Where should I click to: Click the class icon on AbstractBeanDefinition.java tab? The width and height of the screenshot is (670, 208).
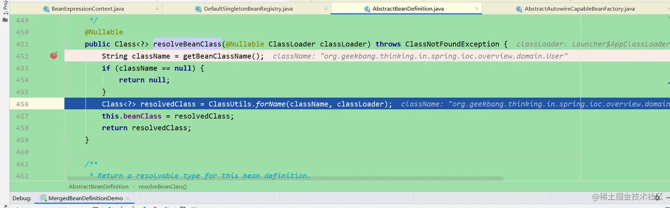[x=367, y=9]
